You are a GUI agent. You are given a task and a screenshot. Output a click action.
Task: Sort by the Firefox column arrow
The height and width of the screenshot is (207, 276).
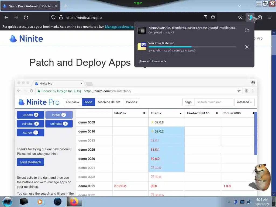tap(180, 113)
